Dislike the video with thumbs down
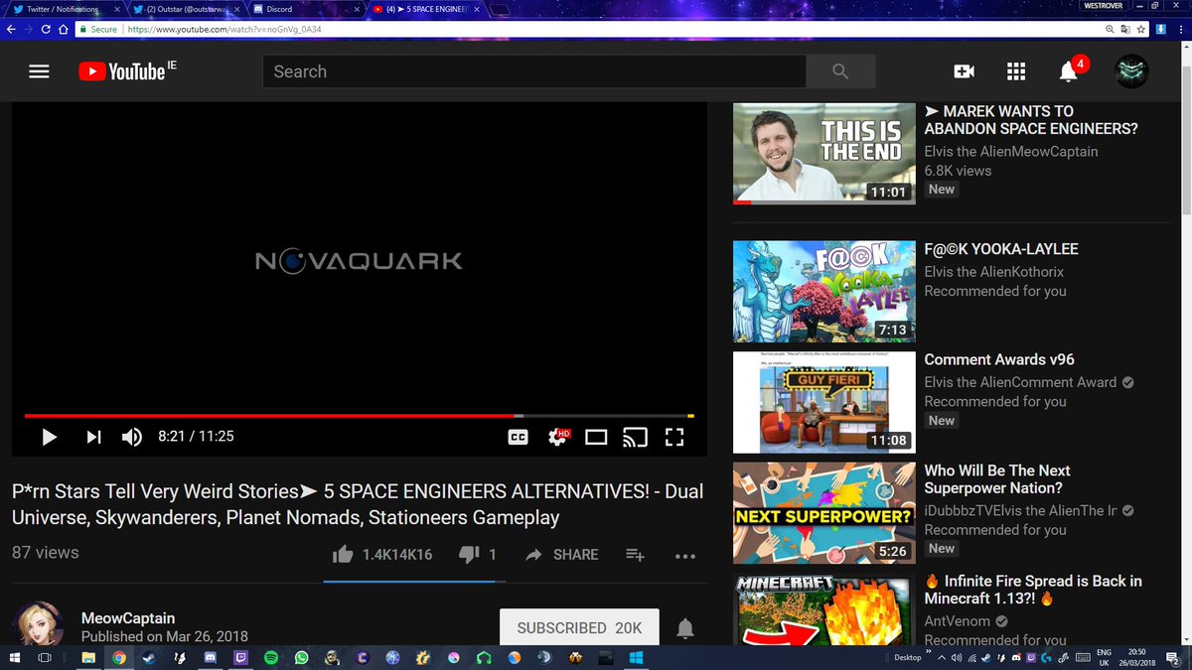Viewport: 1192px width, 670px height. pos(469,555)
